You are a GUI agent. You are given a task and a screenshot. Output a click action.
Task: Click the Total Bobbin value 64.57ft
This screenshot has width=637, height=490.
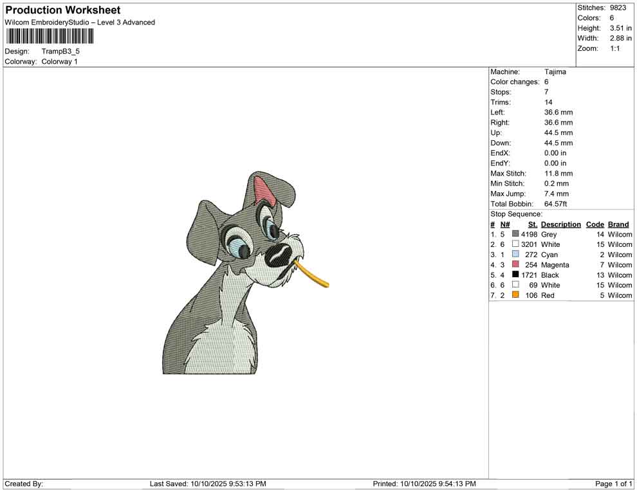click(556, 203)
